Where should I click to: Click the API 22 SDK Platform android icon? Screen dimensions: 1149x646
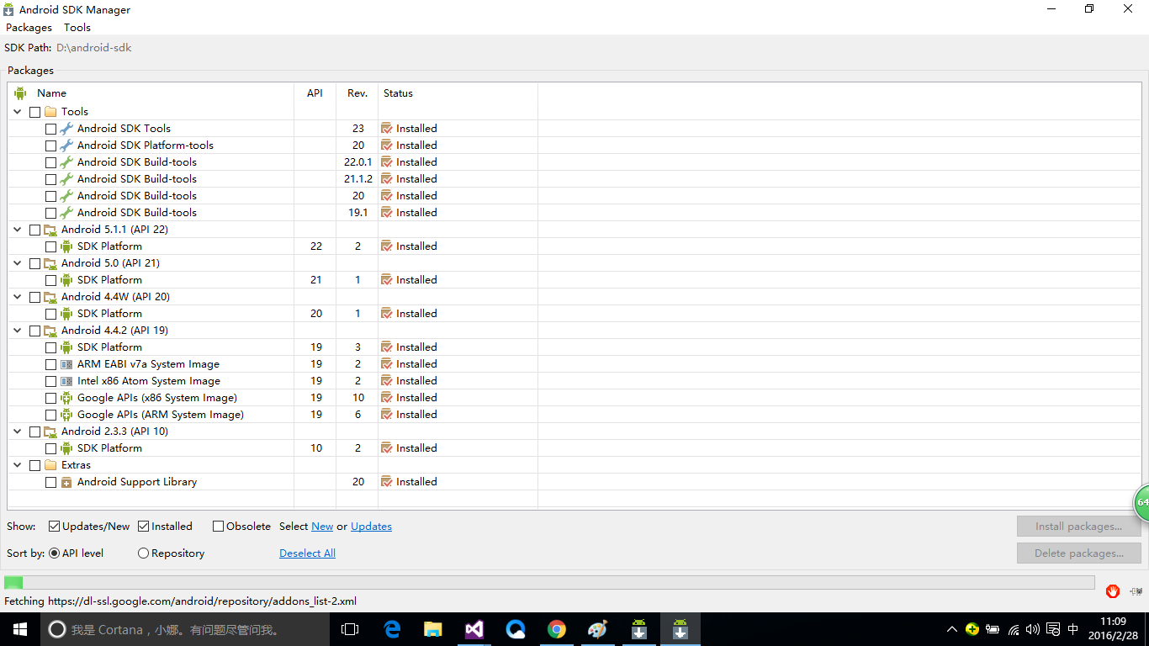click(66, 246)
